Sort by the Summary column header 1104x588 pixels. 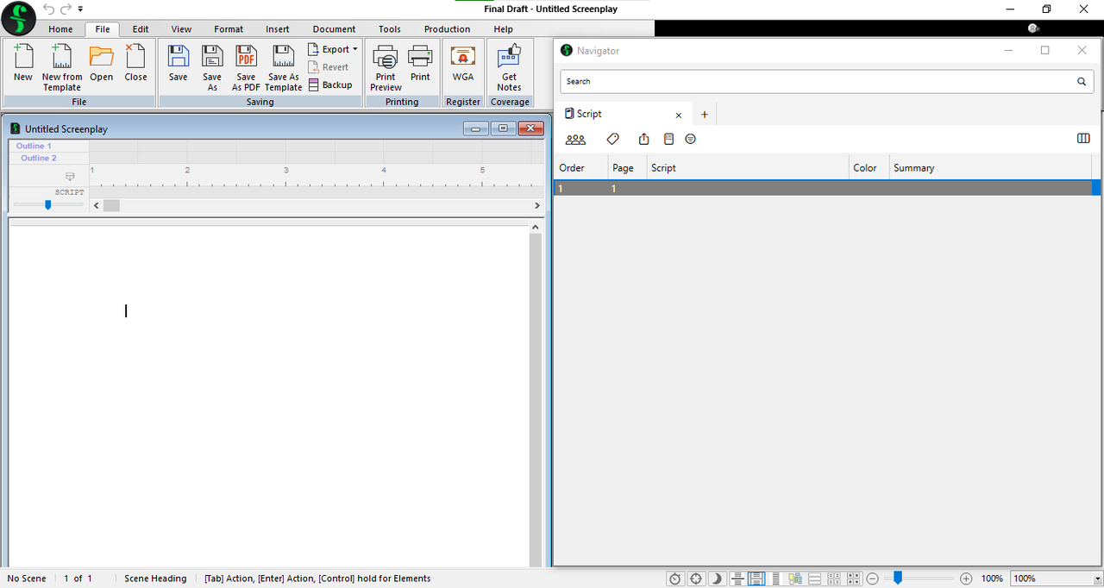coord(990,168)
